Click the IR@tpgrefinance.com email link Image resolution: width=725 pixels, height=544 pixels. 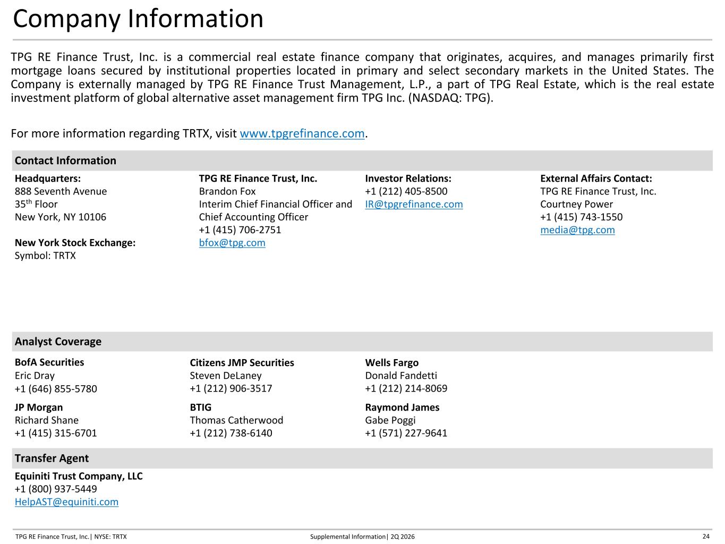pos(414,204)
